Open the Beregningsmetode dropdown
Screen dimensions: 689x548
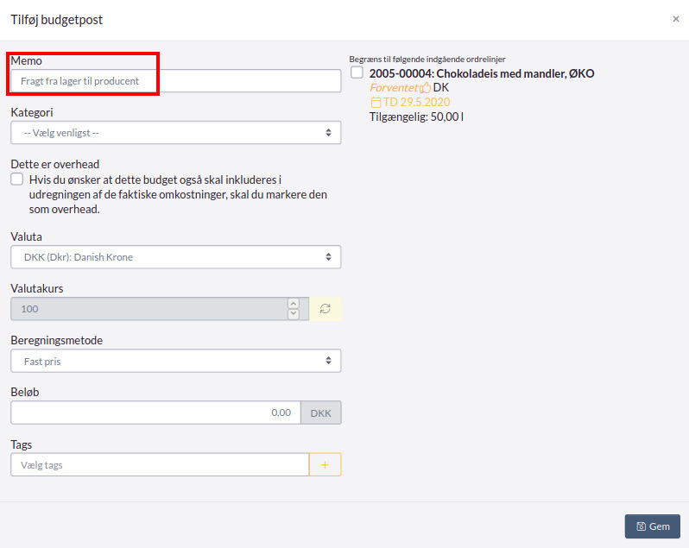click(x=175, y=362)
